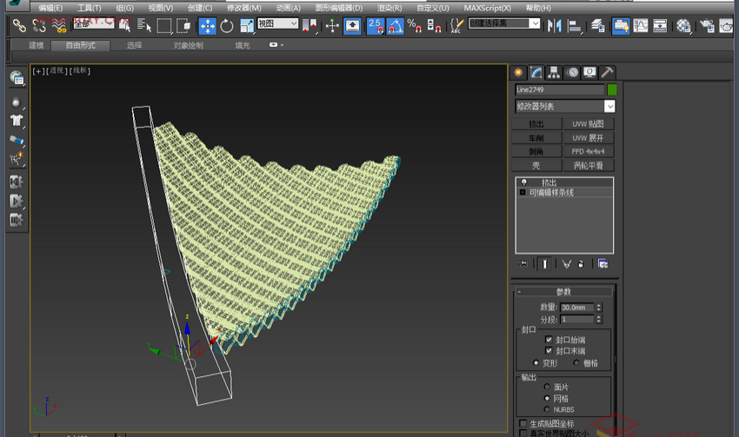The height and width of the screenshot is (437, 739).
Task: Open the Curve Editor
Action: tap(641, 25)
